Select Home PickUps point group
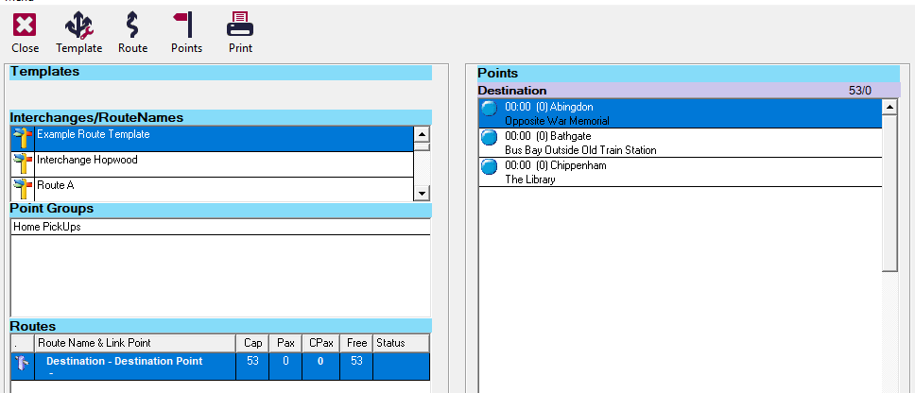The image size is (915, 393). pos(46,227)
